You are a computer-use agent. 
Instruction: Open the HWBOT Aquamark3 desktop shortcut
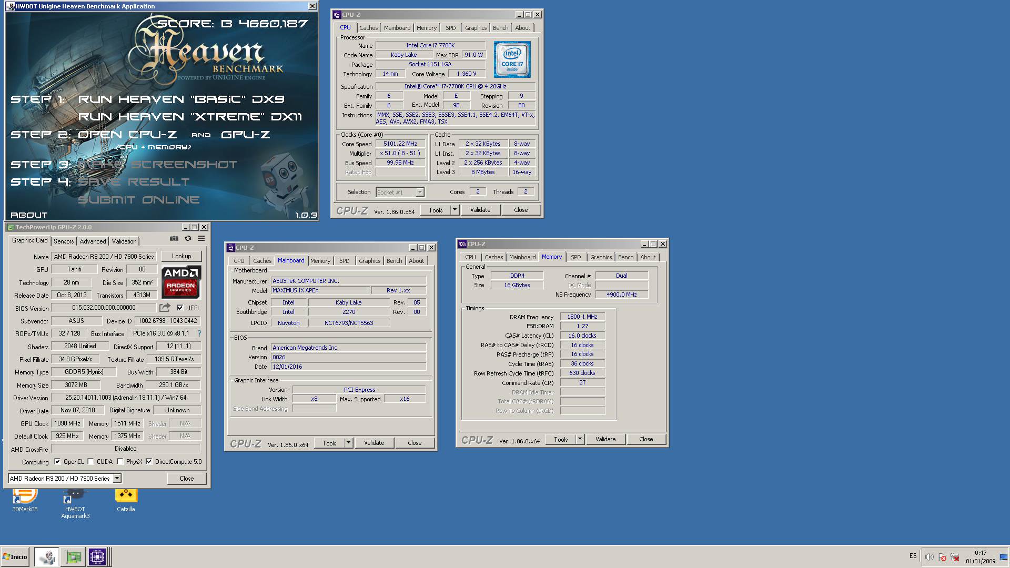[x=75, y=504]
